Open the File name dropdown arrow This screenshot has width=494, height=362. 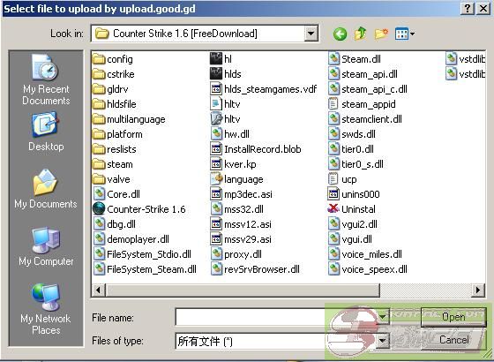pyautogui.click(x=383, y=317)
